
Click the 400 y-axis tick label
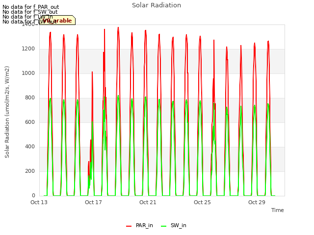30,147
